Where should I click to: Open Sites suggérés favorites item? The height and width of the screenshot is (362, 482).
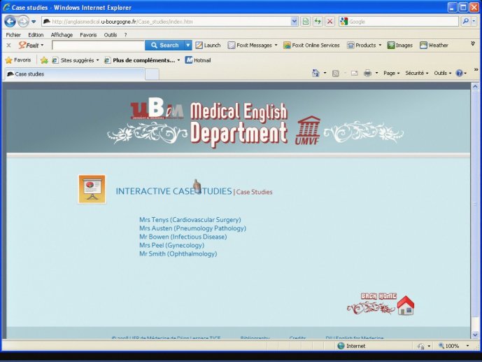coord(76,60)
